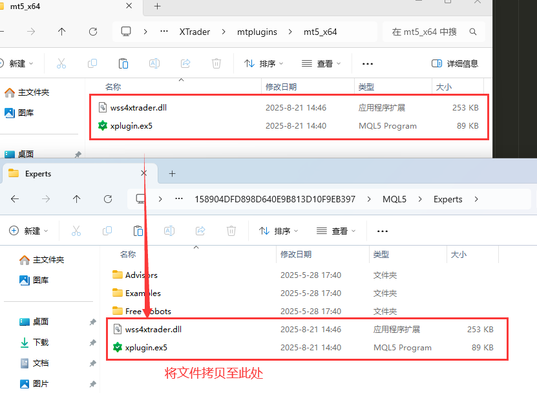The width and height of the screenshot is (537, 393).
Task: Switch to the mt5_x64 tab
Action: (x=26, y=6)
